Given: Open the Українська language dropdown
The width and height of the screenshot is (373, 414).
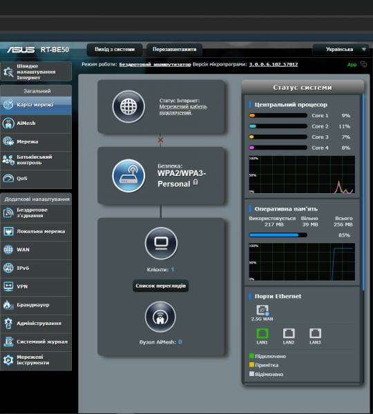Looking at the screenshot, I should coord(341,50).
